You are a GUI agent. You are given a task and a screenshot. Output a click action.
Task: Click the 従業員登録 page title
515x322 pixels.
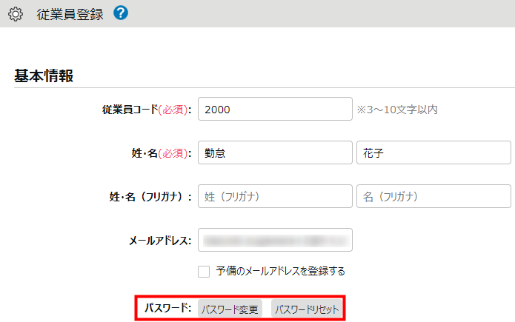point(70,14)
